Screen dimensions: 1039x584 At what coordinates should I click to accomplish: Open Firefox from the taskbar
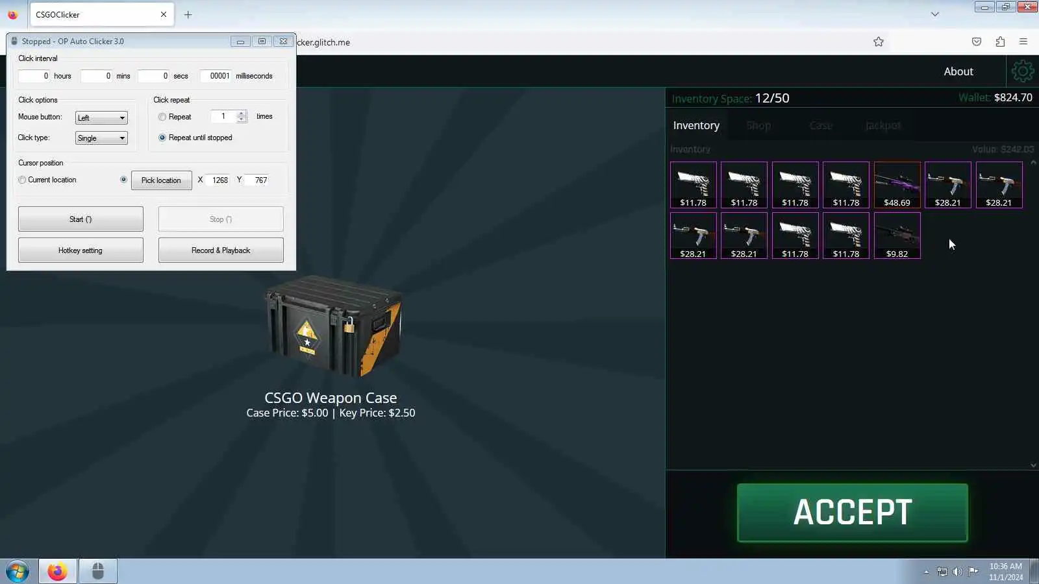tap(57, 572)
